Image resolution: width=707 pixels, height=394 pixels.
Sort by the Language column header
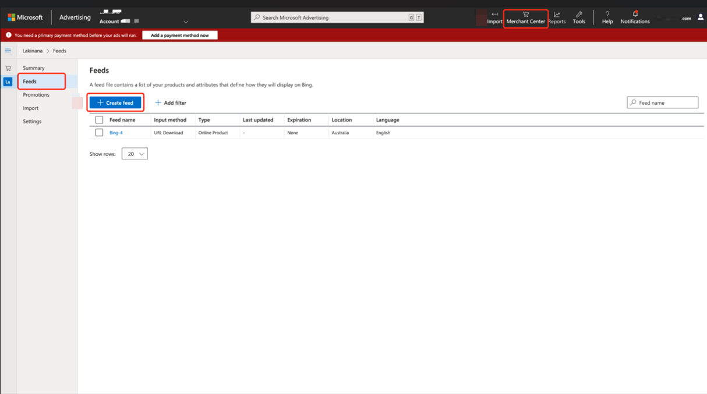(x=388, y=120)
